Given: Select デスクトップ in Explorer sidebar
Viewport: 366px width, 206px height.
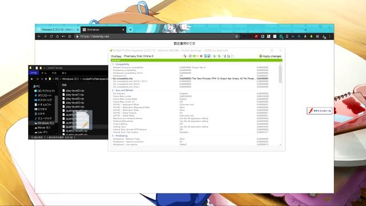Looking at the screenshot, I should 43,100.
